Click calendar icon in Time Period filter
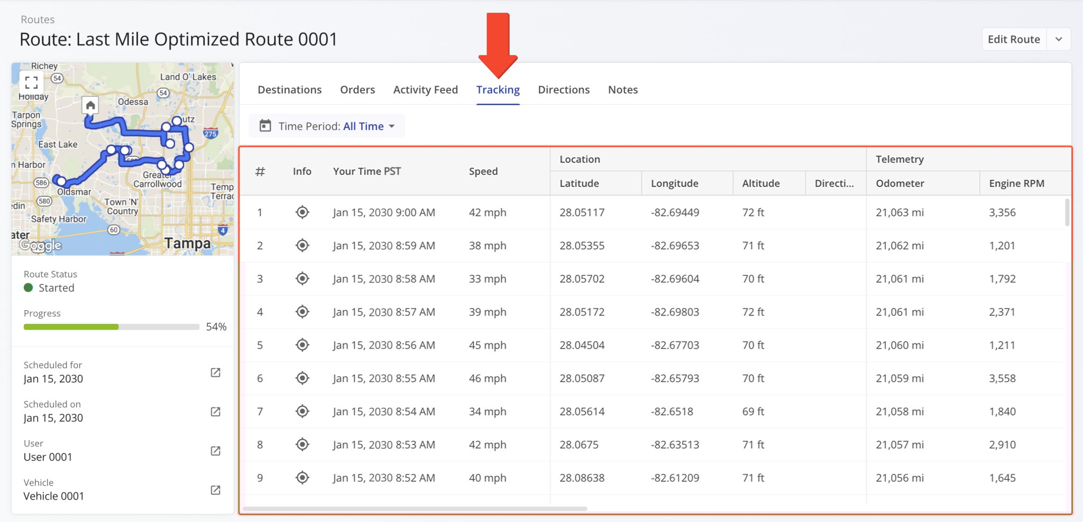1083x522 pixels. [265, 126]
